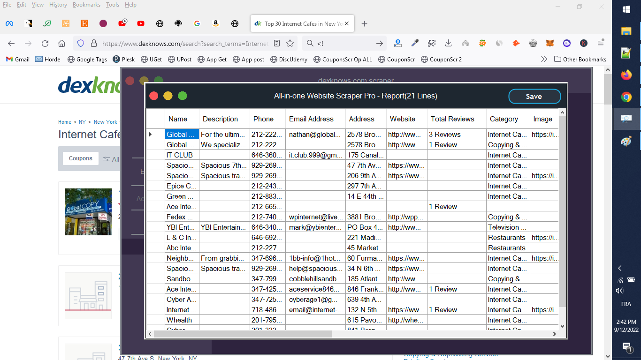Open the screenshot scissors extension

tap(431, 43)
